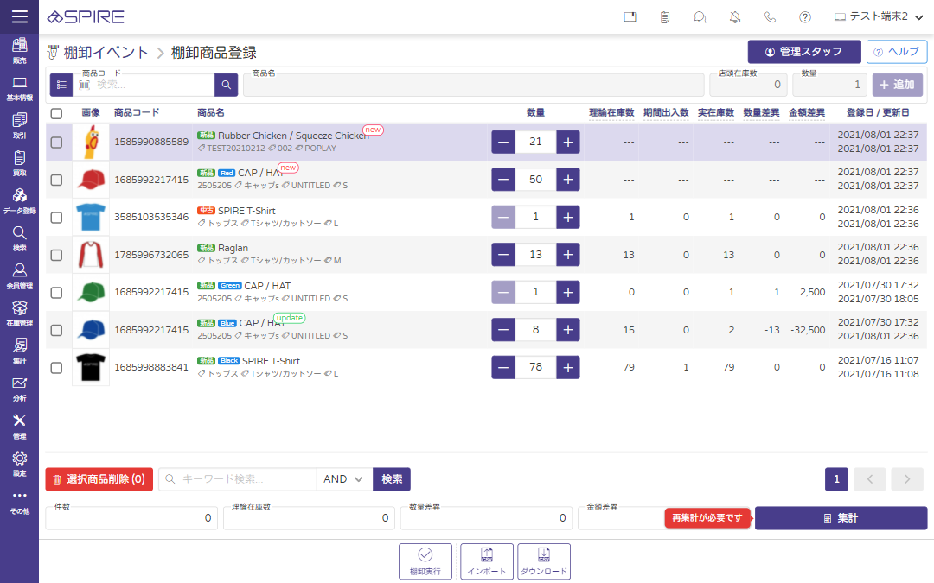Click the 集計 button
This screenshot has width=934, height=583.
841,518
